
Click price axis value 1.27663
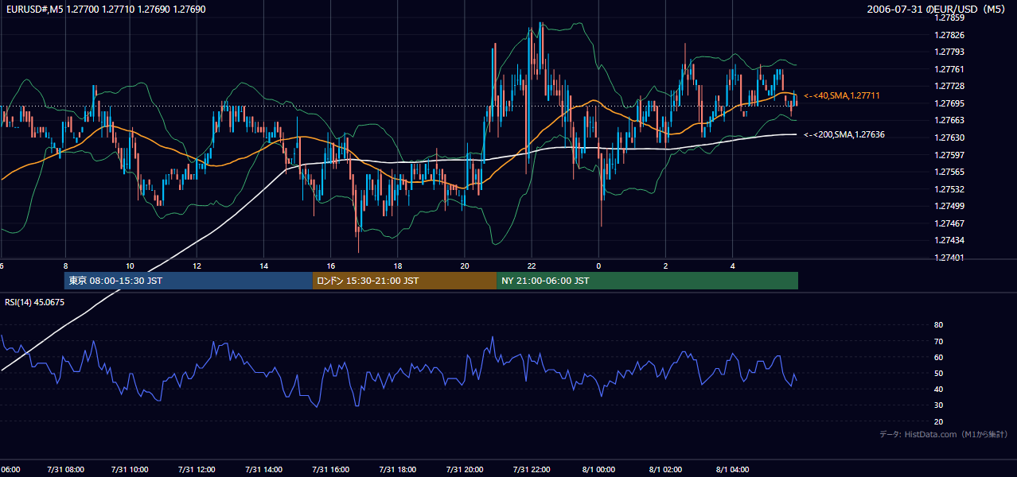[x=949, y=120]
